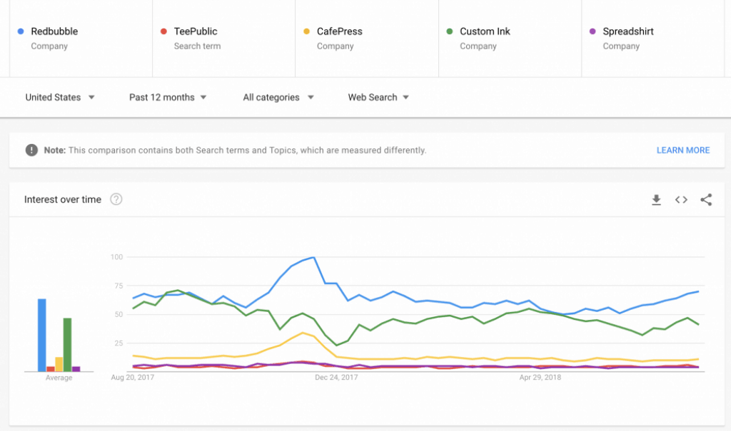Viewport: 731px width, 431px height.
Task: Share the Interest over time chart
Action: tap(706, 199)
